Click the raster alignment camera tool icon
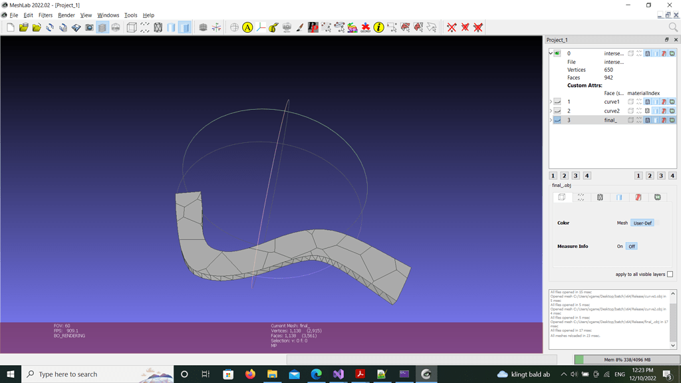 pos(287,27)
